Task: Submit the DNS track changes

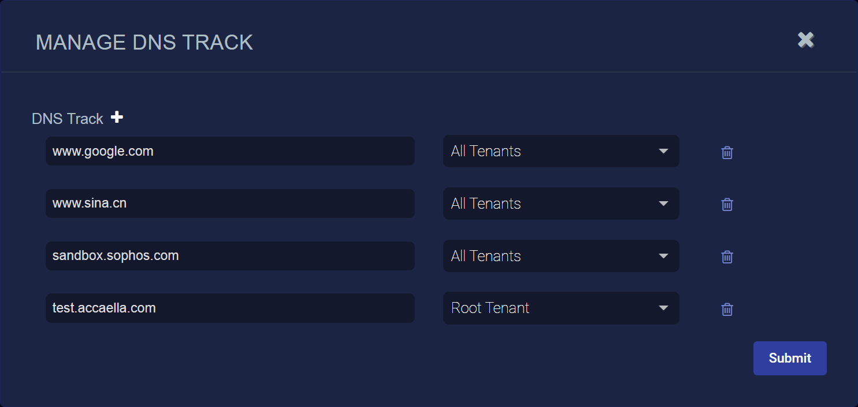Action: coord(790,358)
